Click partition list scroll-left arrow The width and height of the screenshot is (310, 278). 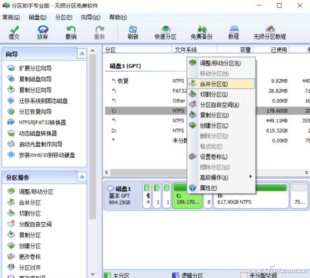106,172
